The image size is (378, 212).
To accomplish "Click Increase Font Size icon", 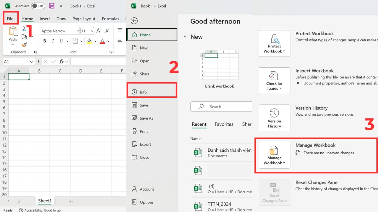I will [99, 31].
